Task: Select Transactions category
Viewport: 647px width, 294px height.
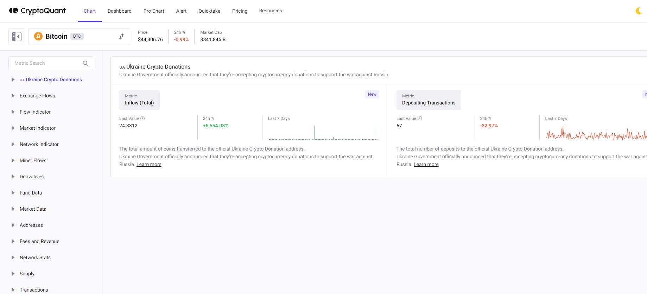Action: (34, 290)
